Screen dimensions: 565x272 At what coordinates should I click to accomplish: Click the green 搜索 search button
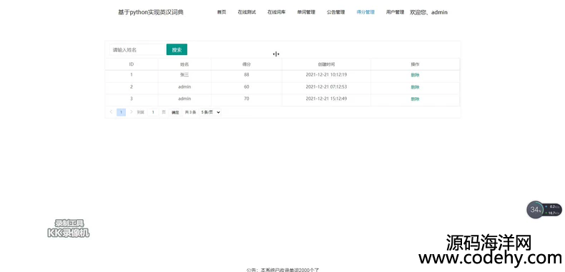177,50
